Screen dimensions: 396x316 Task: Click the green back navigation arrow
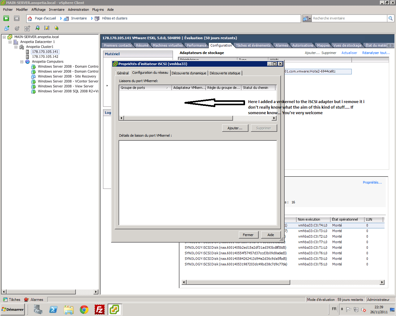pos(6,18)
